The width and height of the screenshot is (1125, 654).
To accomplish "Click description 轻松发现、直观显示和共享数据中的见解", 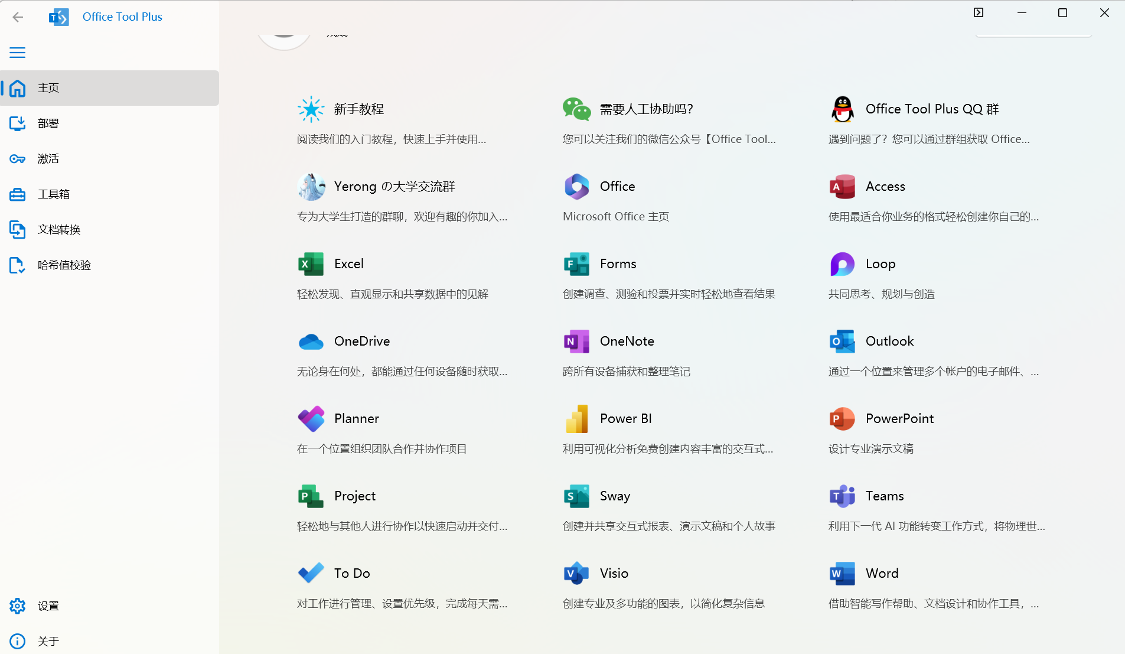I will point(393,294).
